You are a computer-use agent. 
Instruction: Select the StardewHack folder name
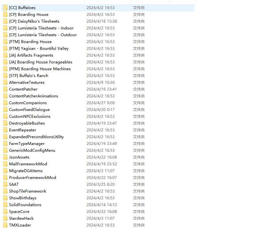pos(21,218)
